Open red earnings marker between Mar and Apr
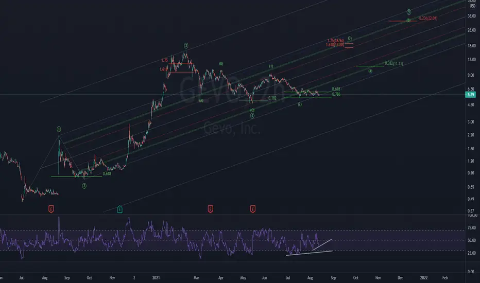The image size is (480, 283). point(210,209)
